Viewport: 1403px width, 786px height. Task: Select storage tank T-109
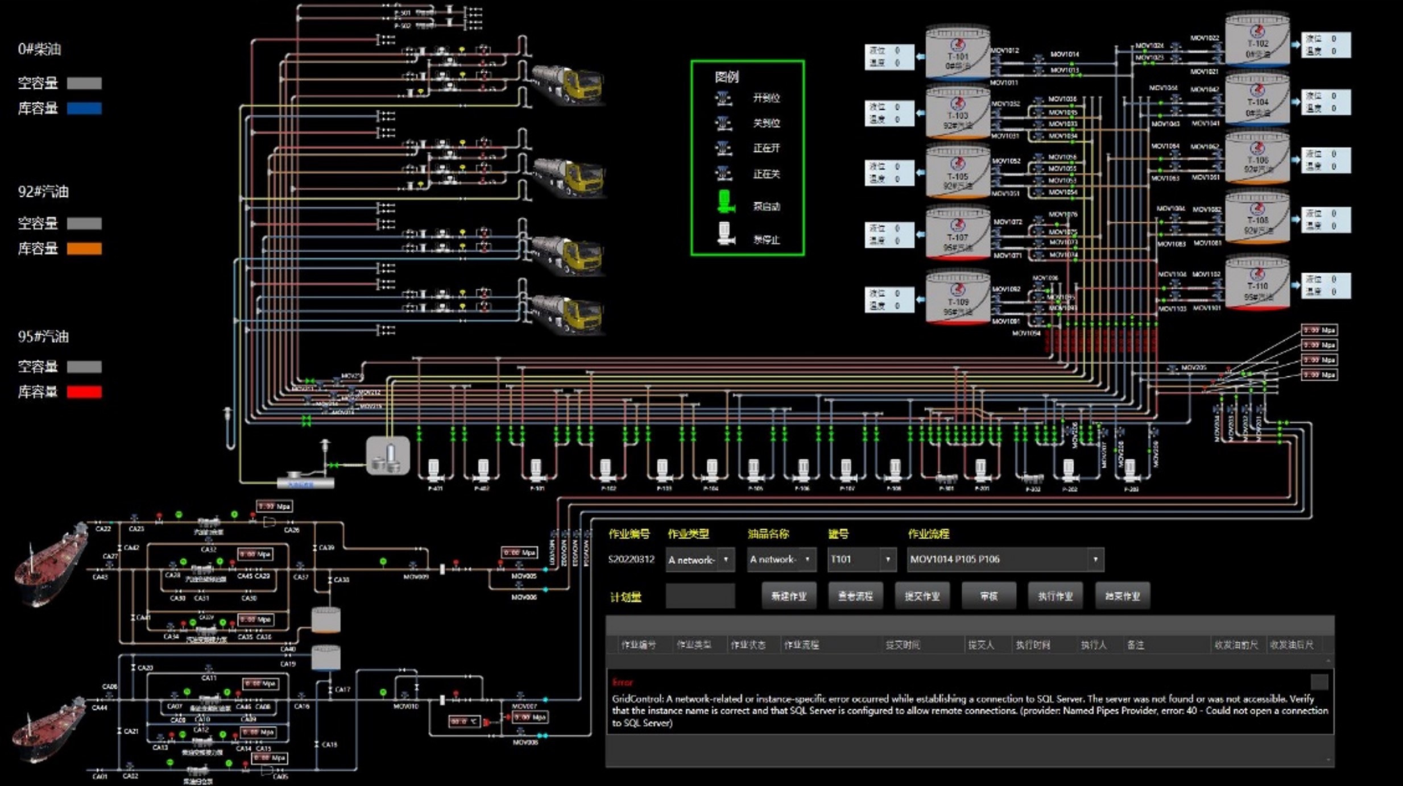tap(957, 298)
